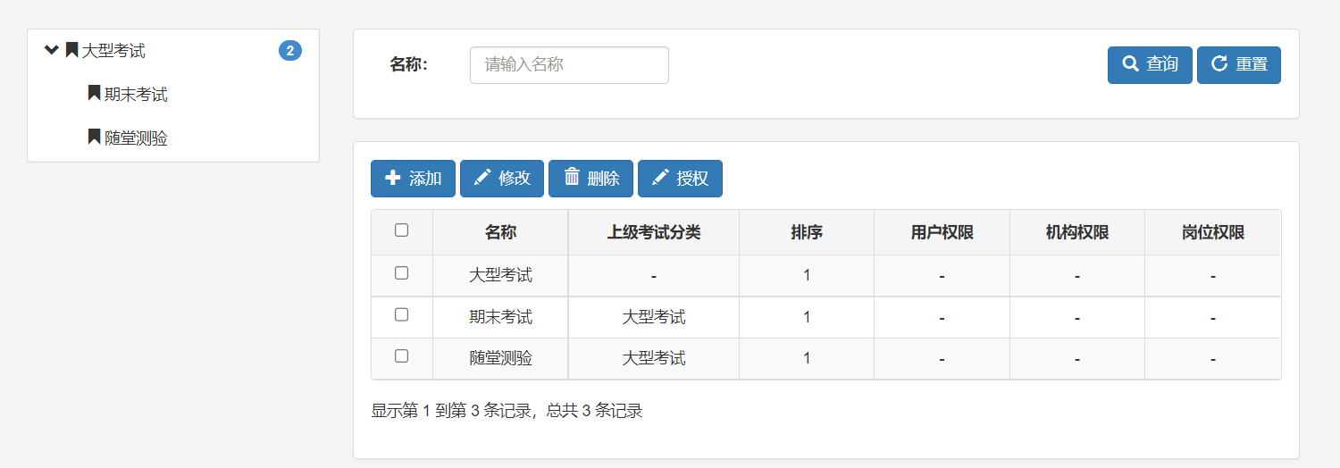Image resolution: width=1340 pixels, height=468 pixels.
Task: Focus the 名称 search input field
Action: [569, 65]
